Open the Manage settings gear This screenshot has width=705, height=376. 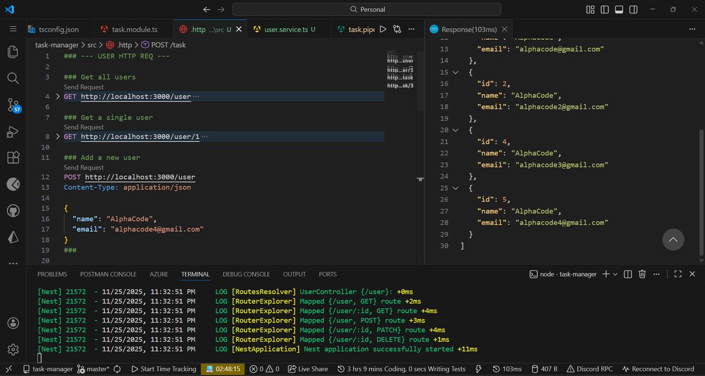[13, 348]
